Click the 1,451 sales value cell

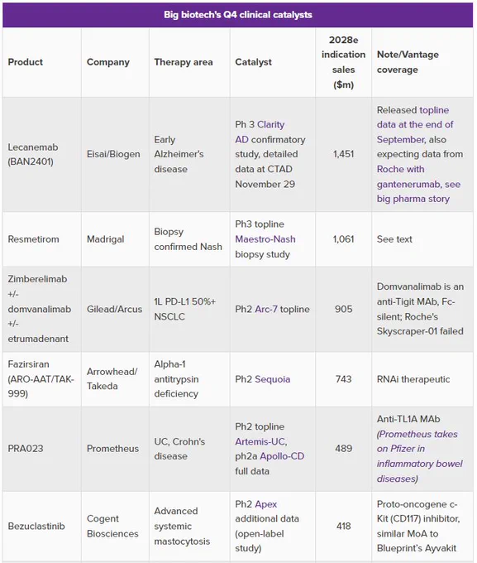344,154
